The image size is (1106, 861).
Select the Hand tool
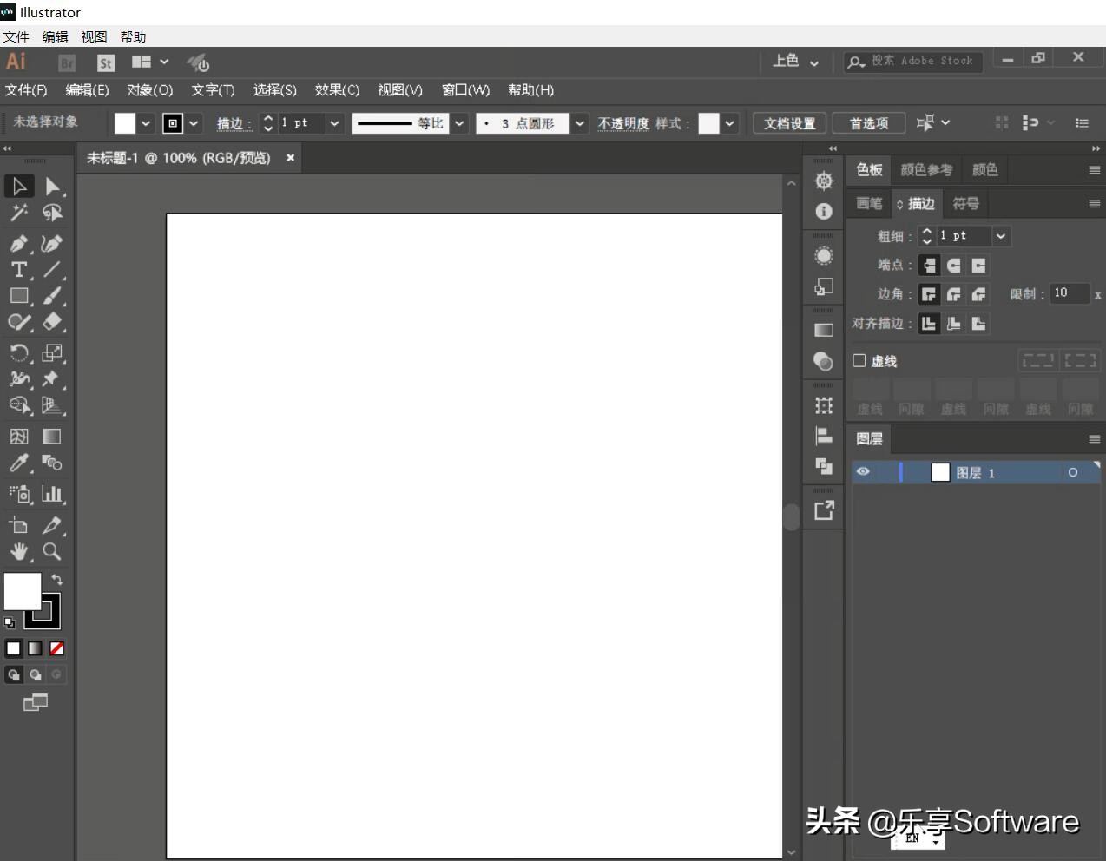18,551
